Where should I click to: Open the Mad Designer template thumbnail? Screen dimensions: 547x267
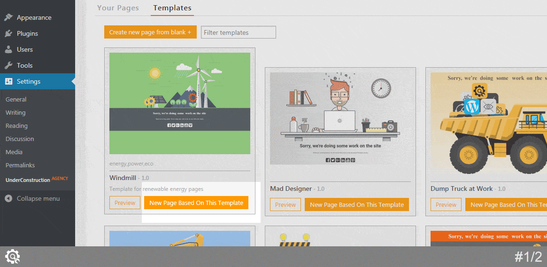pos(340,118)
